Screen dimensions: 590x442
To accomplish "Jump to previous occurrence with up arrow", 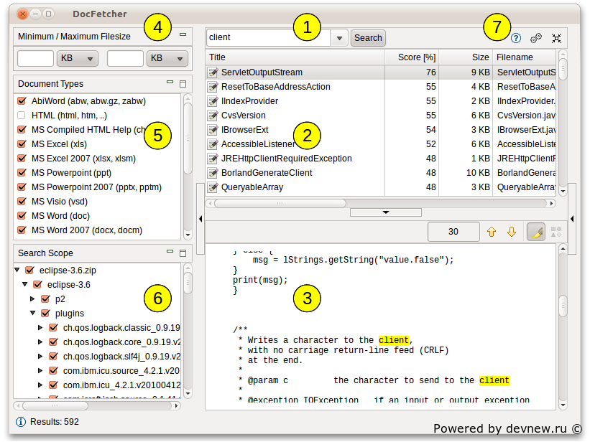I will coord(492,232).
